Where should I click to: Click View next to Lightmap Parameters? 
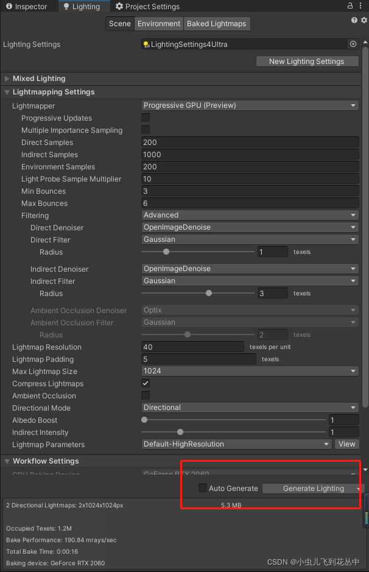tap(346, 444)
